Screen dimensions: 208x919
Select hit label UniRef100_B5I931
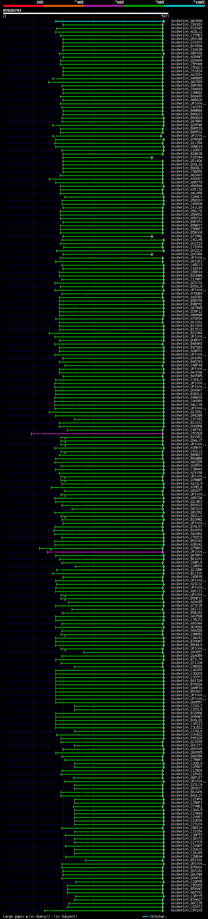coord(187,860)
